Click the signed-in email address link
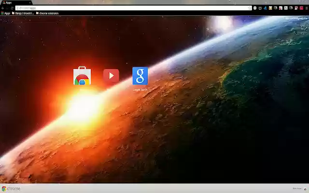This screenshot has width=309, height=193. [296, 18]
